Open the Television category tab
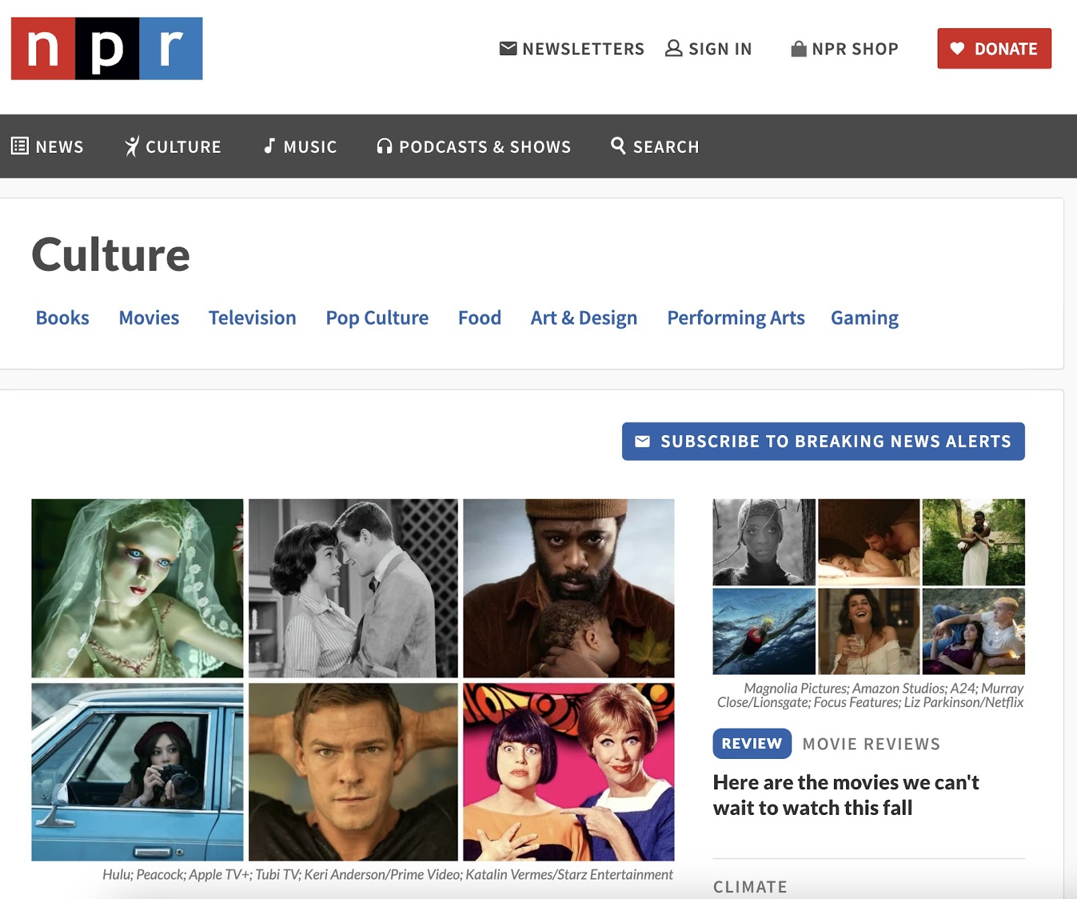The width and height of the screenshot is (1077, 899). [252, 317]
